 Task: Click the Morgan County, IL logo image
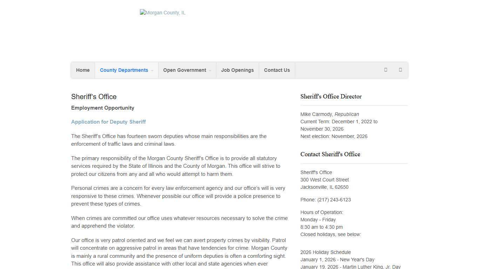(163, 13)
